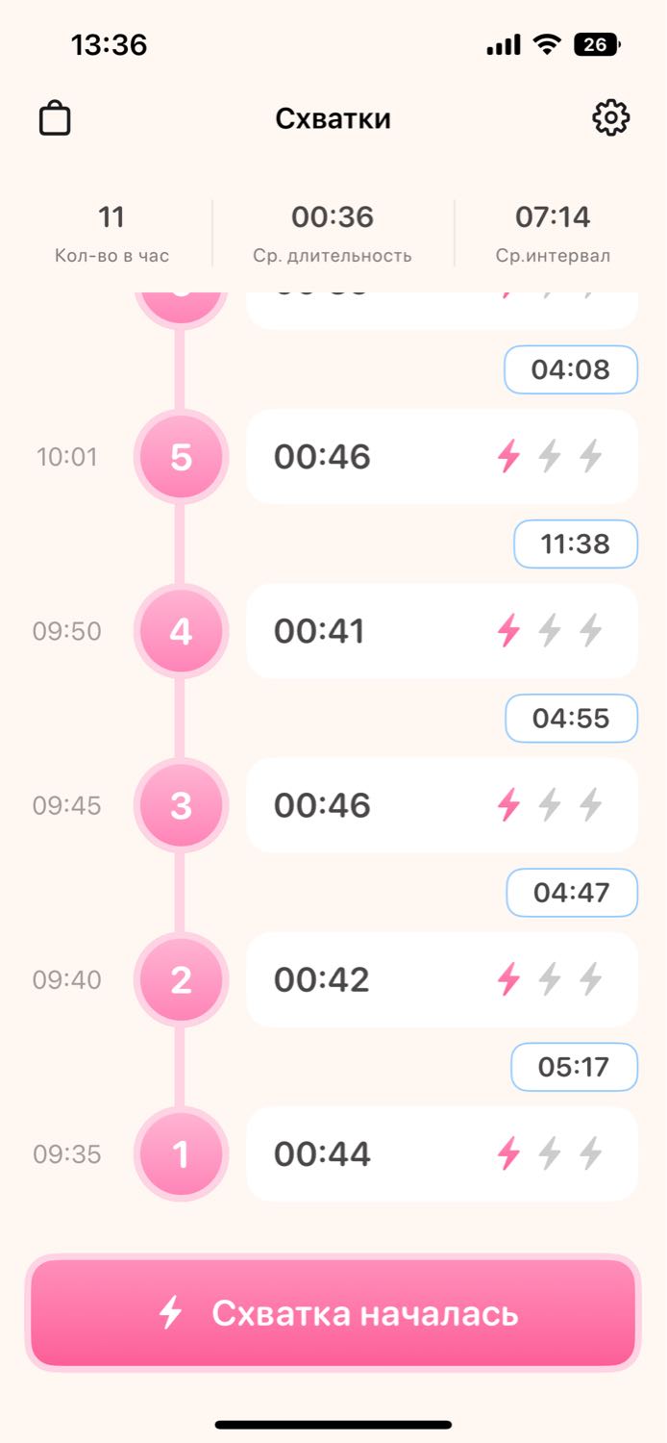Tap the pink circle numbered 1
The image size is (667, 1443).
[181, 1153]
